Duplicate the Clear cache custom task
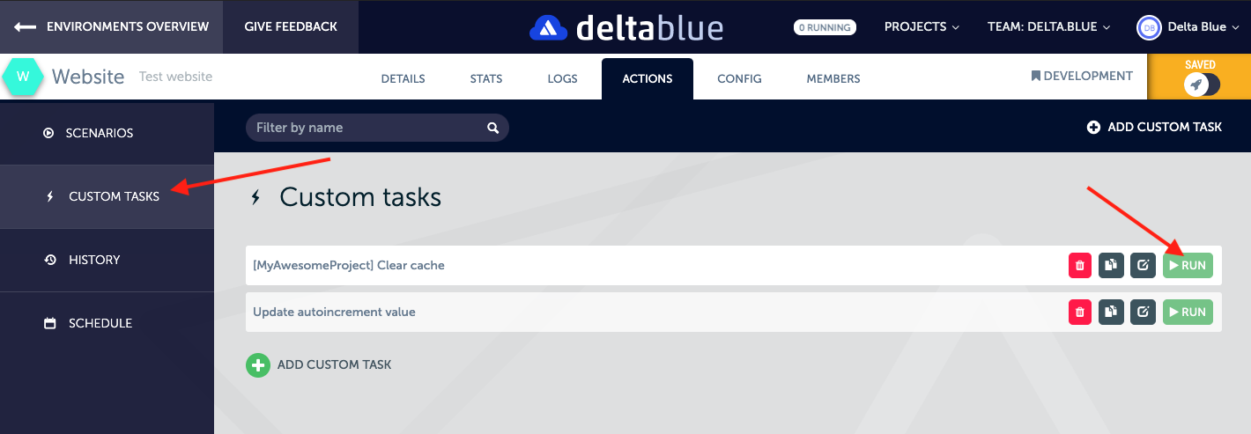Screen dimensions: 1251x434 click(1111, 265)
